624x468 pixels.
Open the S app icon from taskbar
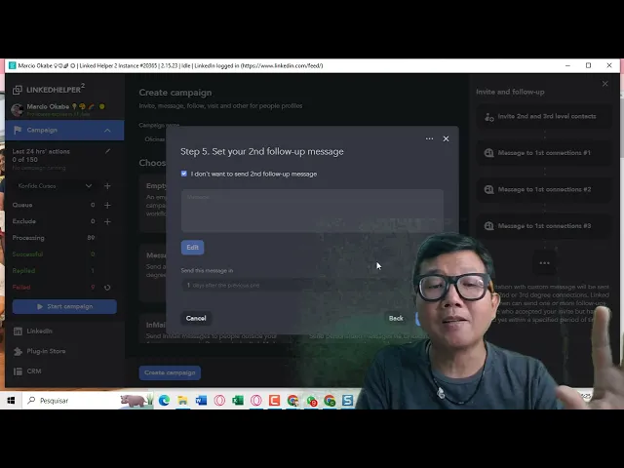[347, 401]
